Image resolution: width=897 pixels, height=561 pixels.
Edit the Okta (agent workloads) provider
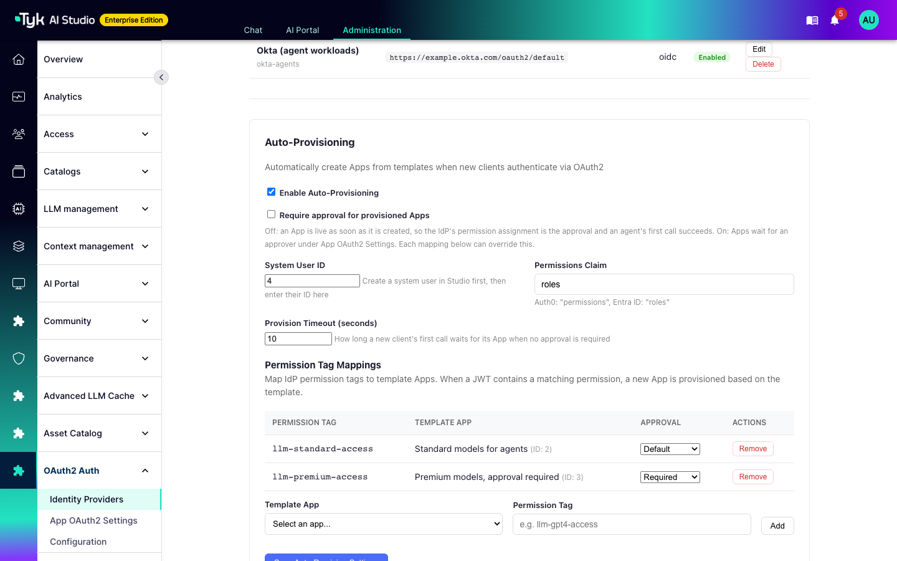click(x=759, y=49)
